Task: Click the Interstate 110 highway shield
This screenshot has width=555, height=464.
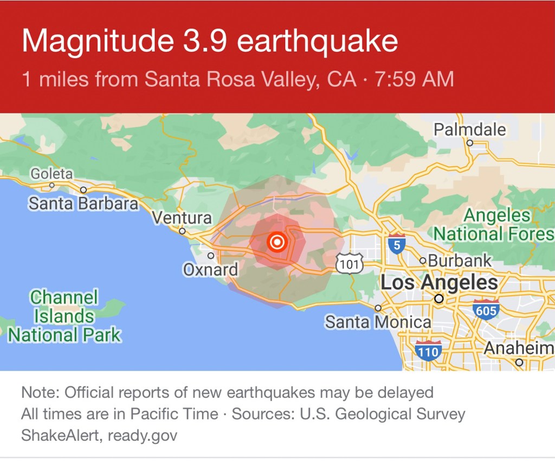Action: pyautogui.click(x=428, y=350)
